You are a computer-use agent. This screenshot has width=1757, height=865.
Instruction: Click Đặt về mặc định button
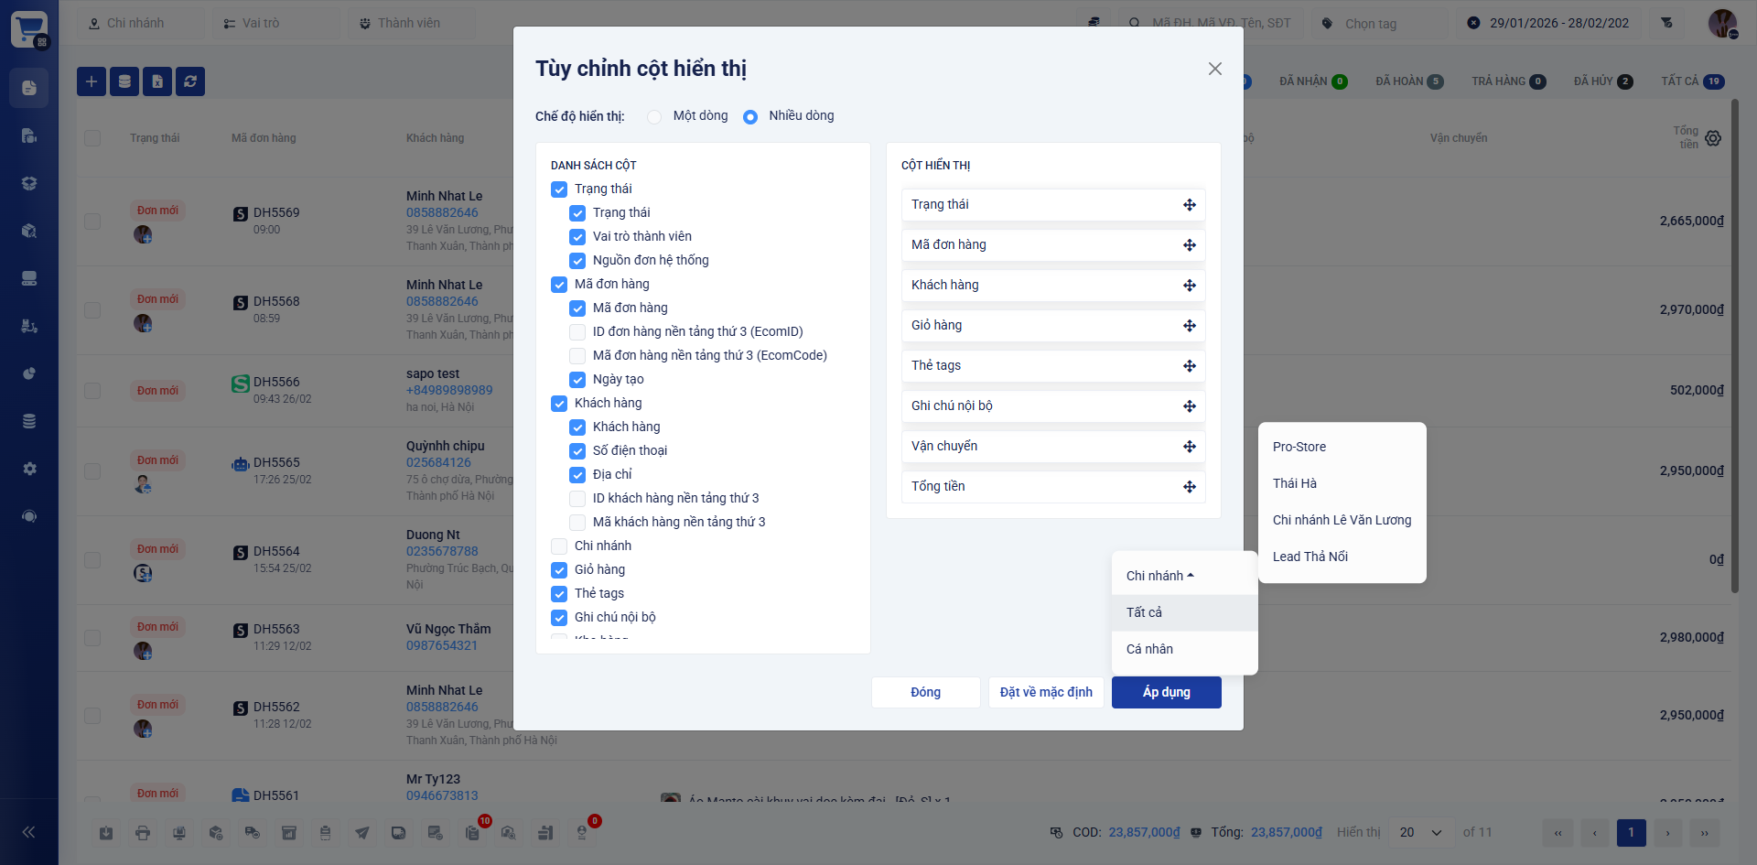1045,692
